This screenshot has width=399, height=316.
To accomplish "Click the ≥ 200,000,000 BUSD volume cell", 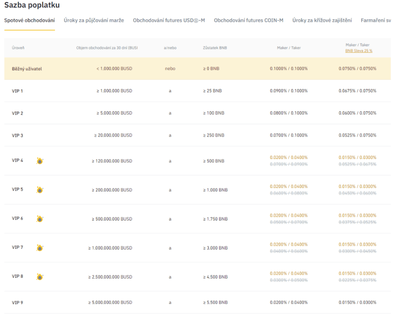I will [112, 190].
